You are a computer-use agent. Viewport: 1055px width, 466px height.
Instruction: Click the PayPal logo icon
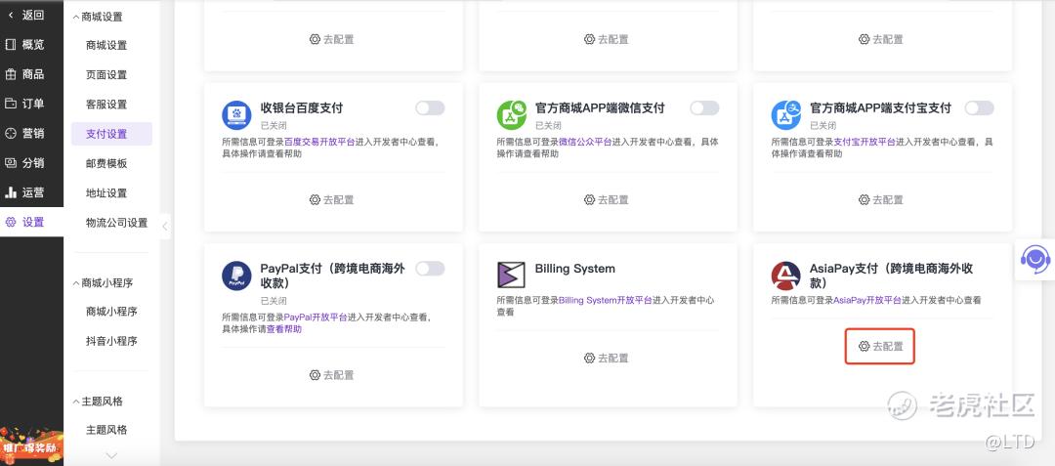[x=236, y=275]
